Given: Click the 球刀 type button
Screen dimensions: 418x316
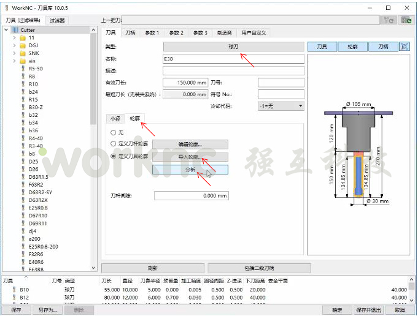Looking at the screenshot, I should [233, 47].
